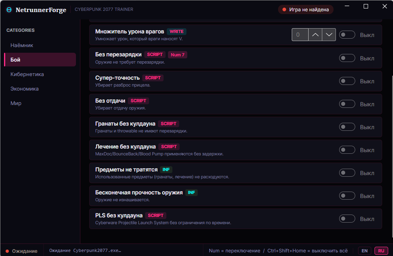Click the SCRIPT tag next to Без отдачи
Image resolution: width=393 pixels, height=256 pixels.
pyautogui.click(x=138, y=101)
